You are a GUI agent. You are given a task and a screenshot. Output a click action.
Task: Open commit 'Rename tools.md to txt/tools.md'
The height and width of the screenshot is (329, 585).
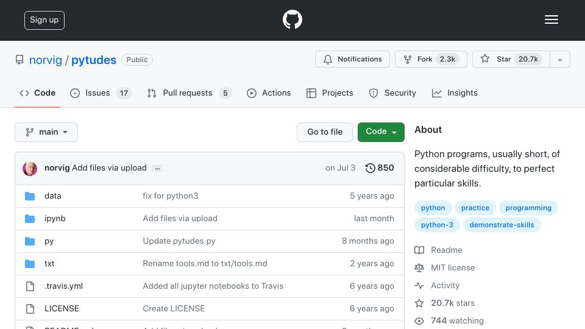pyautogui.click(x=205, y=263)
